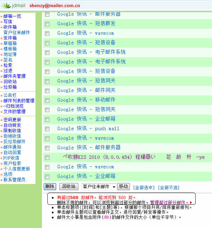Open 邮件夹管理 in the sidebar
This screenshot has width=212, height=228.
pyautogui.click(x=15, y=76)
